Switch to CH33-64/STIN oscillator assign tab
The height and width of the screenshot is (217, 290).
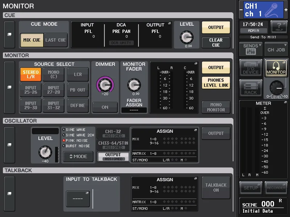[x=113, y=145]
